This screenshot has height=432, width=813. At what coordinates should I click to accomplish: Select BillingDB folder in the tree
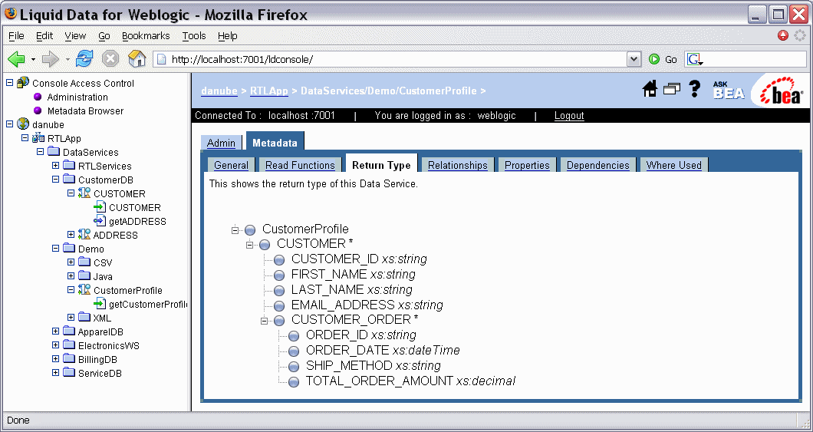[97, 359]
